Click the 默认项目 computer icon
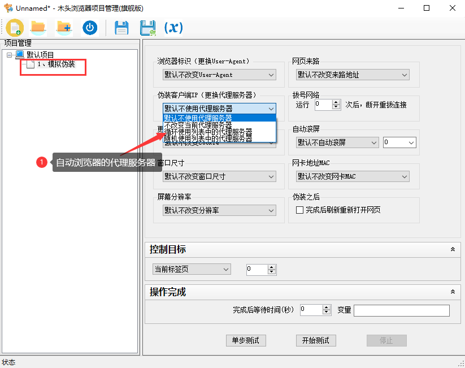 point(20,55)
